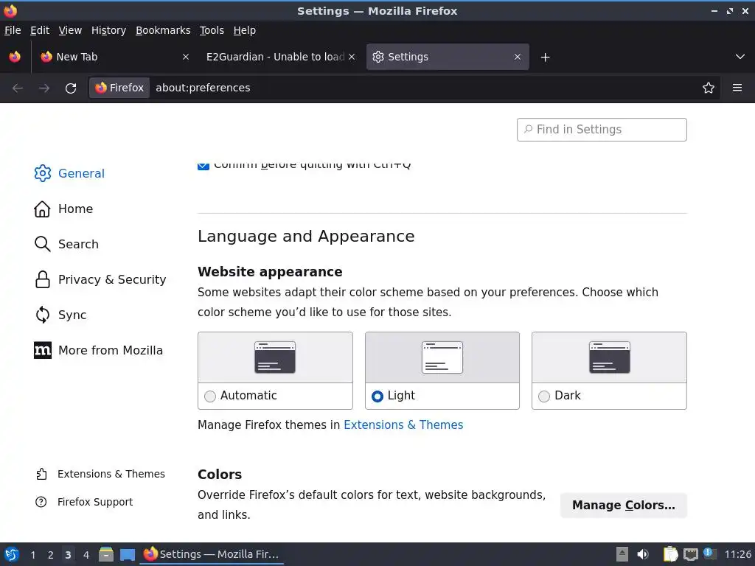
Task: Open the Firefox hamburger application menu
Action: coord(737,88)
